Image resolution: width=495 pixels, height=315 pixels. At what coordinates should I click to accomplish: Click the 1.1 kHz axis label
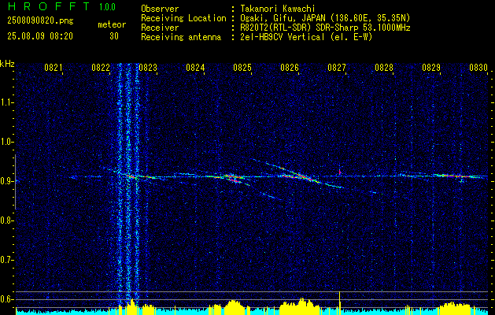coord(7,102)
